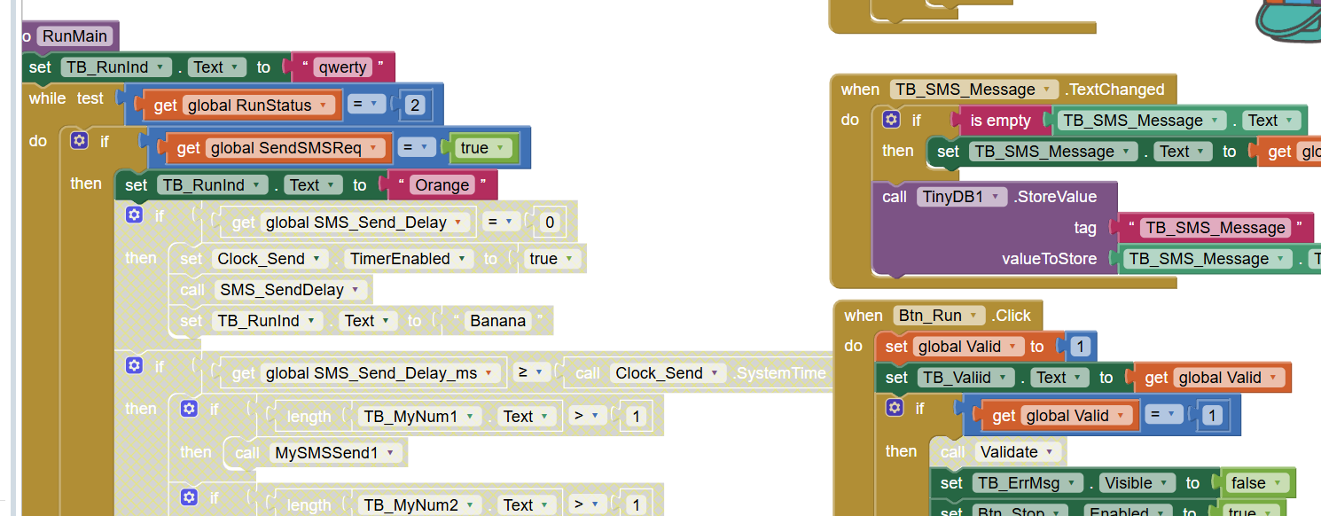Open the backpack icon in the top-right corner
Image resolution: width=1321 pixels, height=516 pixels.
click(1290, 20)
